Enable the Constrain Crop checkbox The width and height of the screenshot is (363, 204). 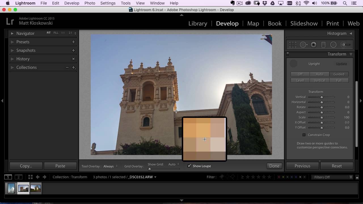[304, 135]
